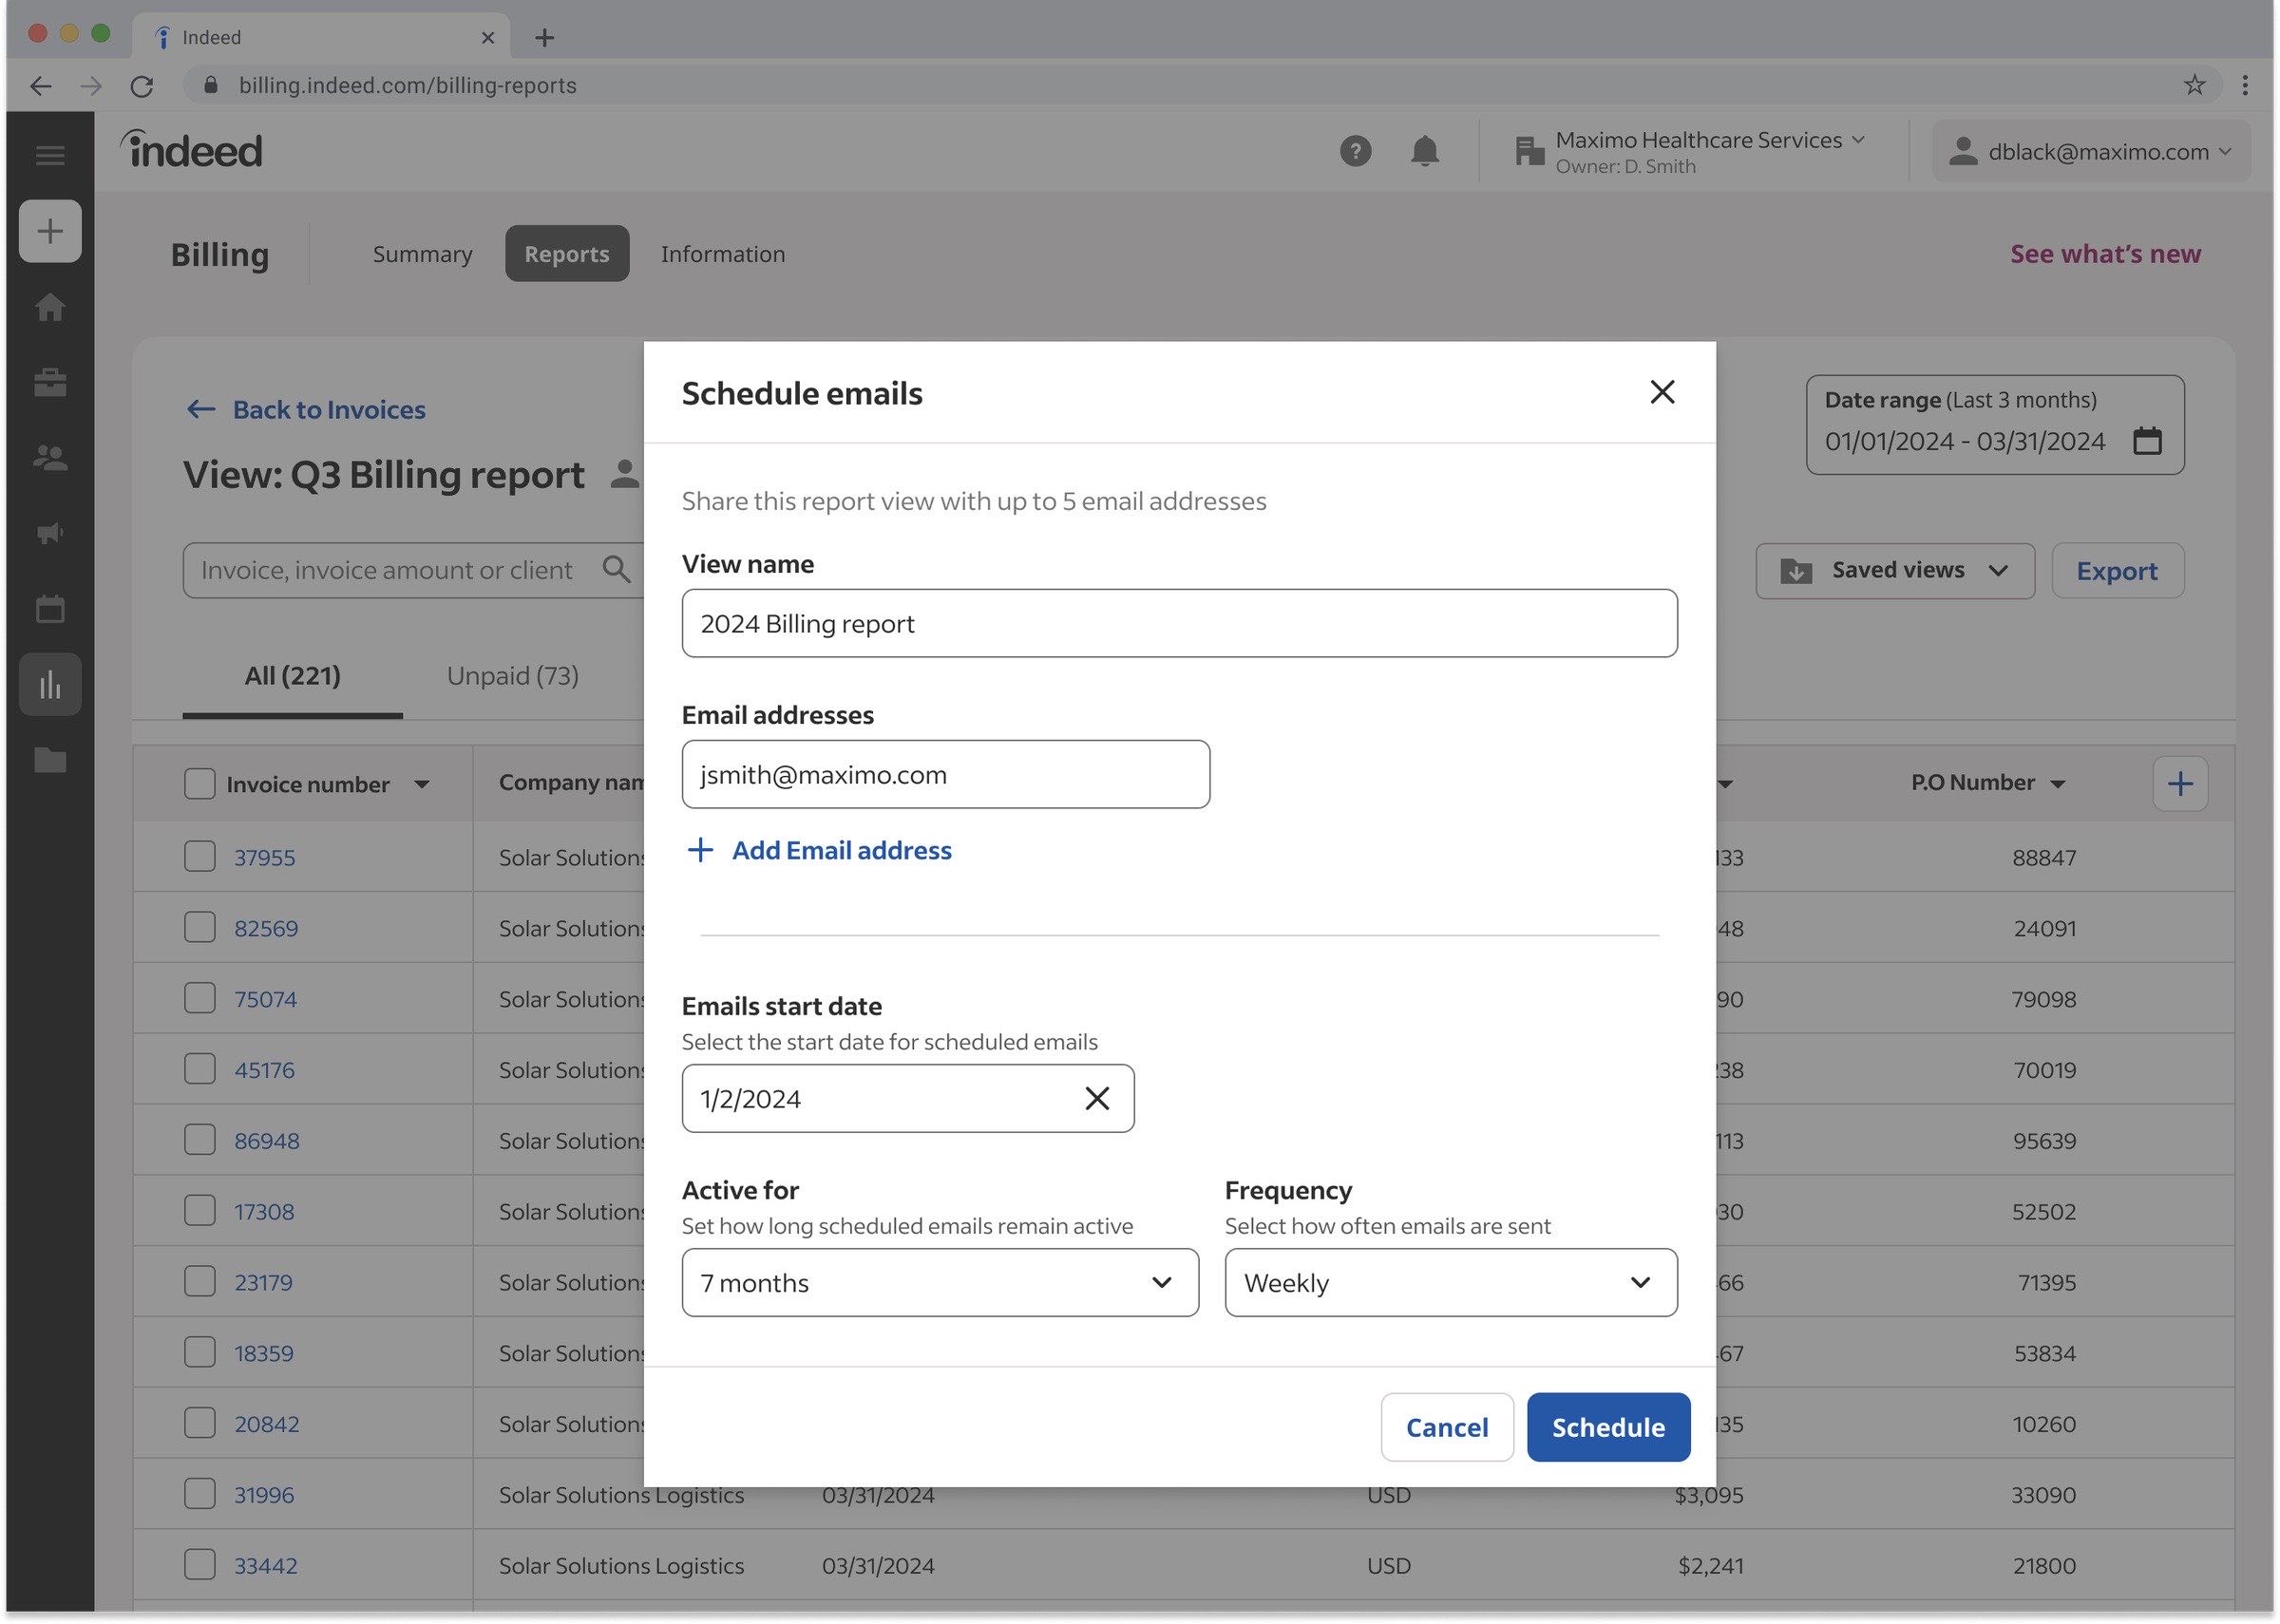
Task: Open dblack@maximo.com user menu
Action: 2091,151
